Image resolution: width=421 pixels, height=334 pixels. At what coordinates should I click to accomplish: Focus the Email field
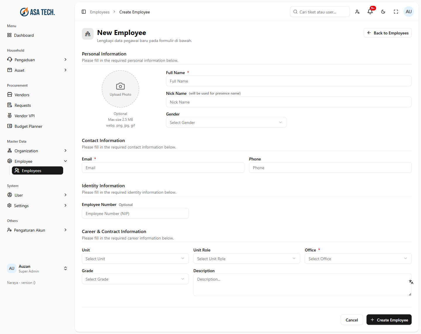(x=163, y=168)
